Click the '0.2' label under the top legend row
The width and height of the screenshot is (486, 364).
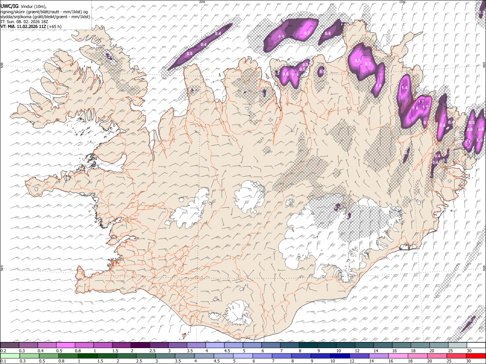click(x=3, y=351)
